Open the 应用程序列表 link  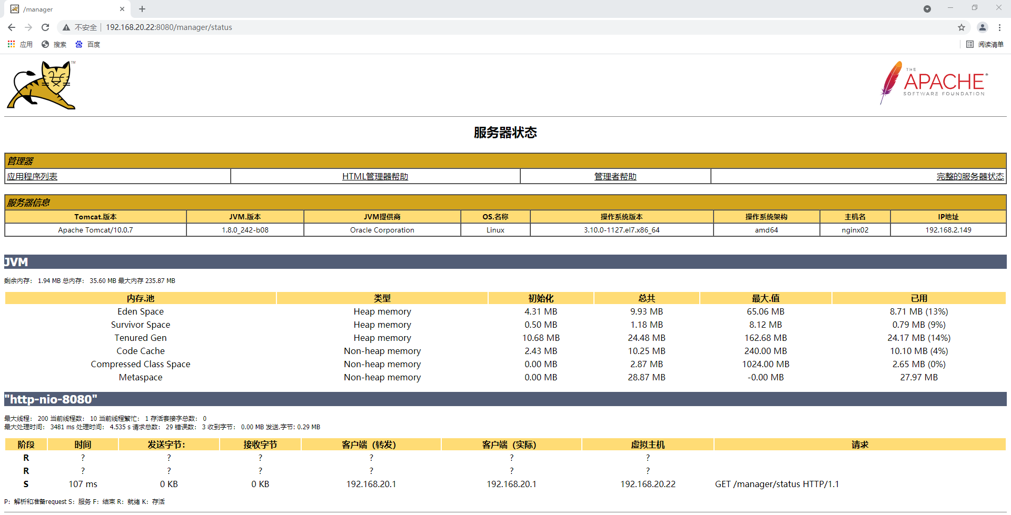point(32,176)
